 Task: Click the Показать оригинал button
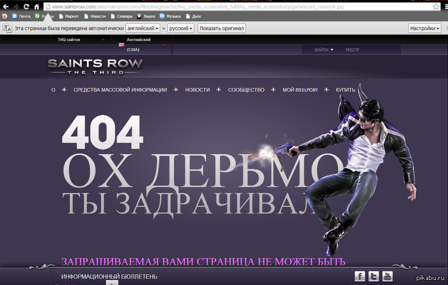click(x=221, y=28)
